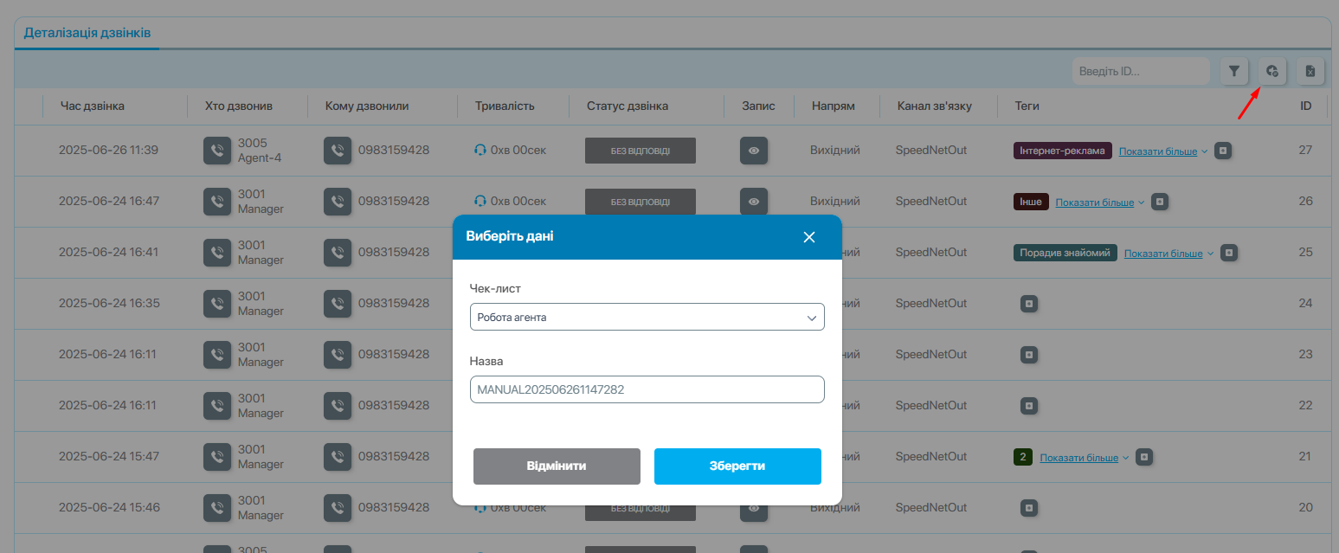
Task: View call recording eye icon, row ID 27
Action: point(754,151)
